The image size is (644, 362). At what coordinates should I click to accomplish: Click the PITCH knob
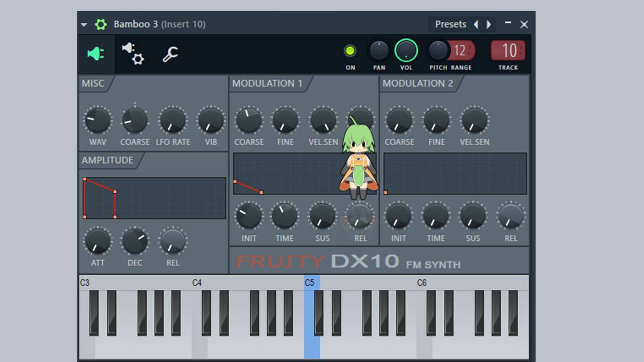pyautogui.click(x=438, y=50)
